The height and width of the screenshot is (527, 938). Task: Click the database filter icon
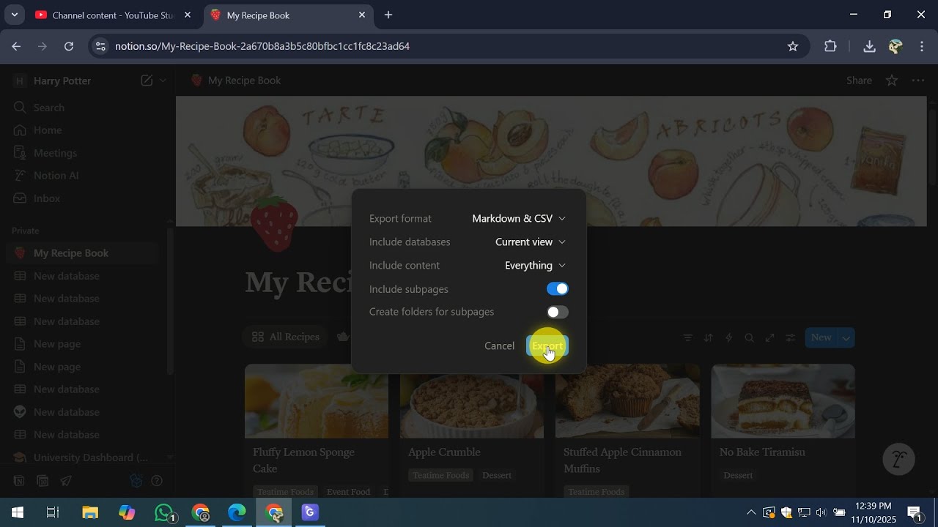(687, 337)
